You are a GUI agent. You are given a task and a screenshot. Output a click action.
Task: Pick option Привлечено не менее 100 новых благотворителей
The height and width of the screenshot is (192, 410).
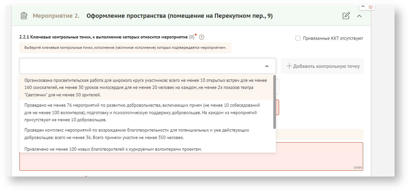pos(113,149)
